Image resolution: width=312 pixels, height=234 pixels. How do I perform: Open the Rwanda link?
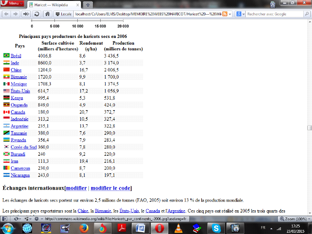click(x=18, y=140)
